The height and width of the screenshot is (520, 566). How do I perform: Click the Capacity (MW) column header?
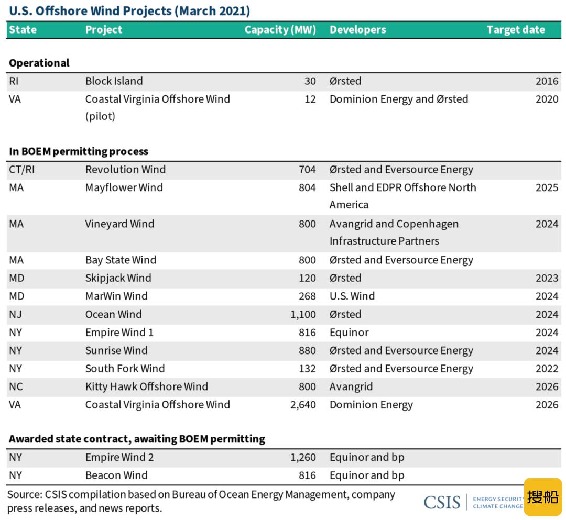pos(280,29)
